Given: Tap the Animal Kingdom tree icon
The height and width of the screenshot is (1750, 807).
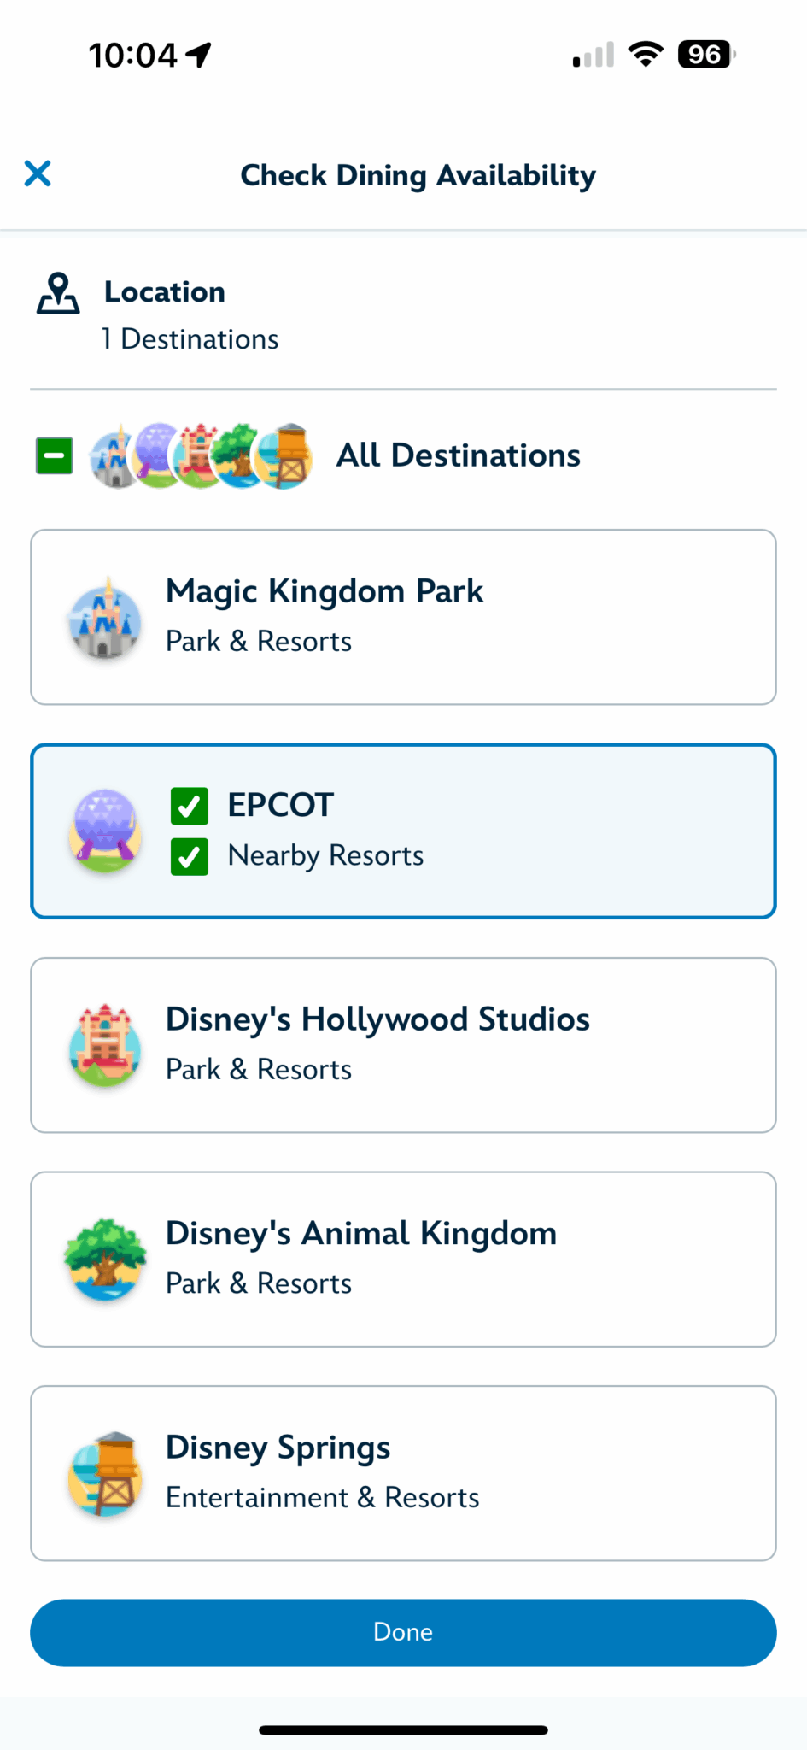Looking at the screenshot, I should pyautogui.click(x=105, y=1260).
